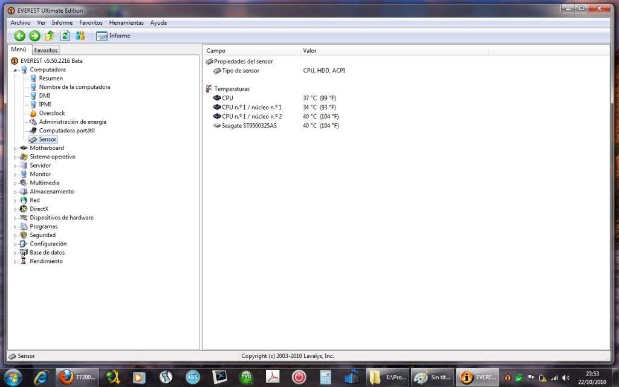Select Nombre de la computadora
The height and width of the screenshot is (387, 619).
[74, 87]
